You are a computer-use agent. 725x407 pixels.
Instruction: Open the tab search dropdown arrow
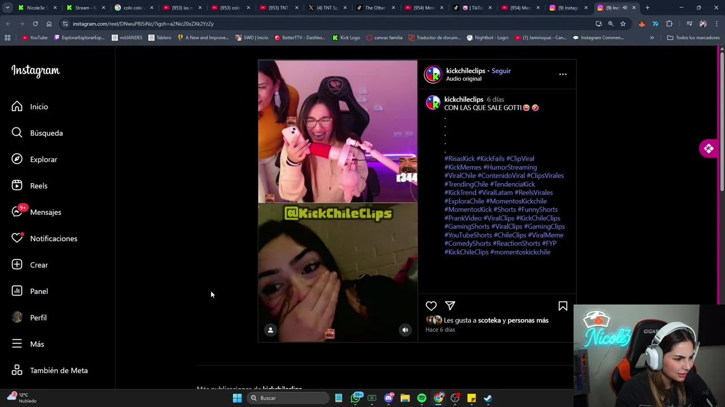(x=7, y=8)
